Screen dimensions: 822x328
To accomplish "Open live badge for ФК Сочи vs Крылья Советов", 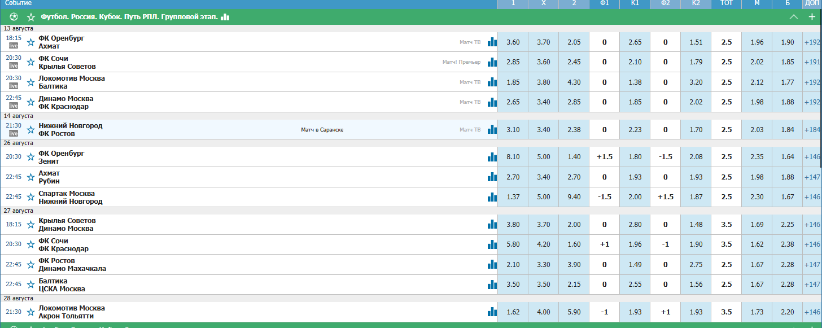I will coord(14,65).
